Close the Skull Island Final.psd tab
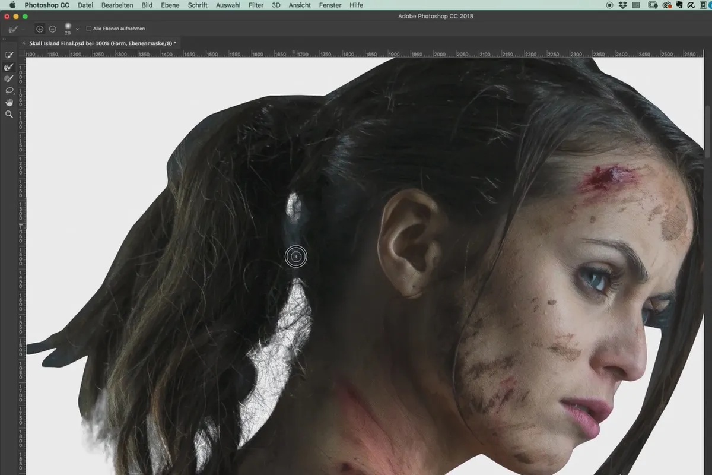 (x=24, y=43)
